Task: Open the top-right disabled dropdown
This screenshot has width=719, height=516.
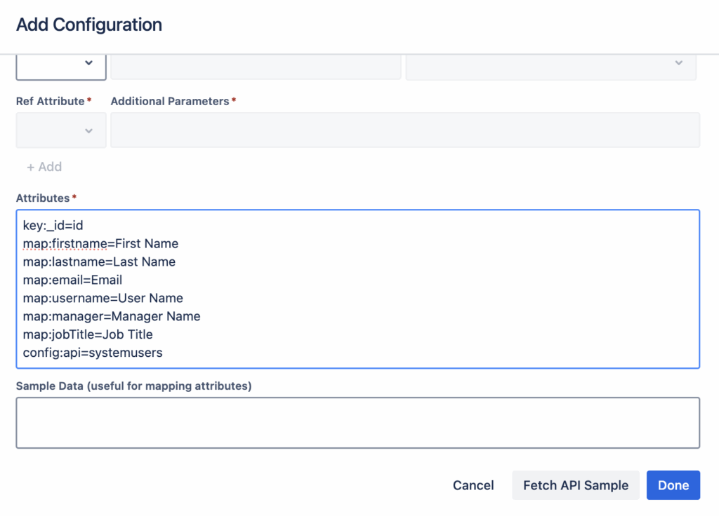Action: tap(551, 64)
